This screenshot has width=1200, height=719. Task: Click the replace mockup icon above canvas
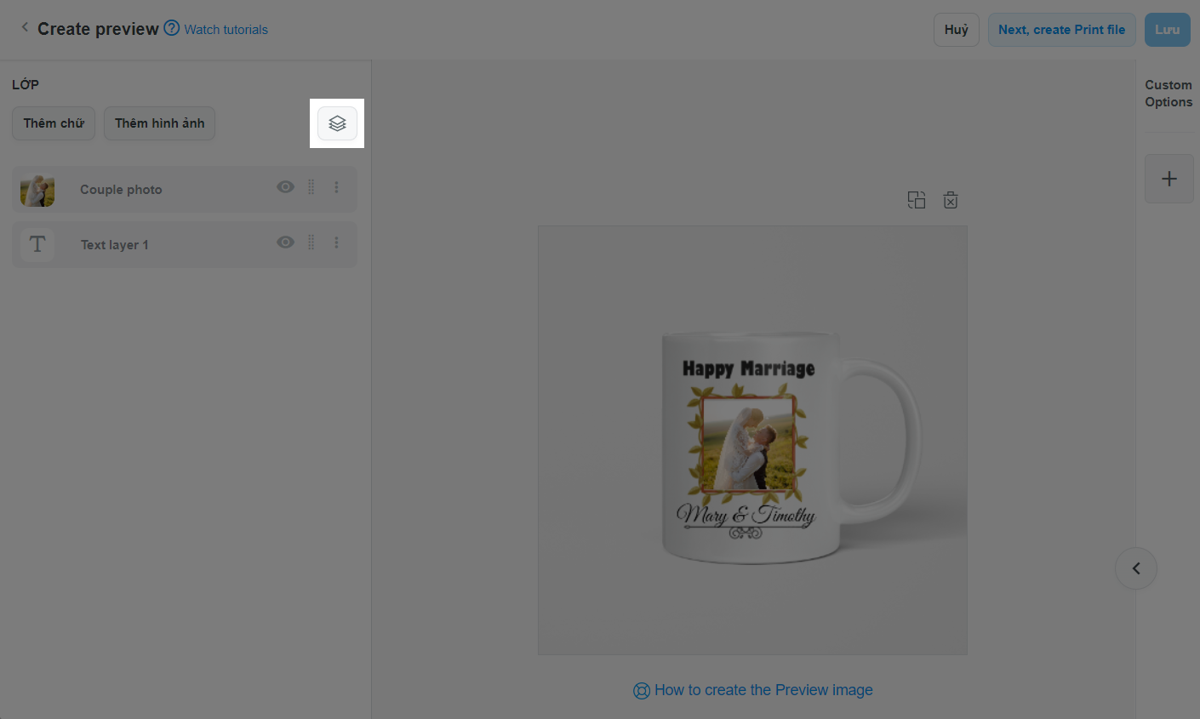click(x=917, y=200)
